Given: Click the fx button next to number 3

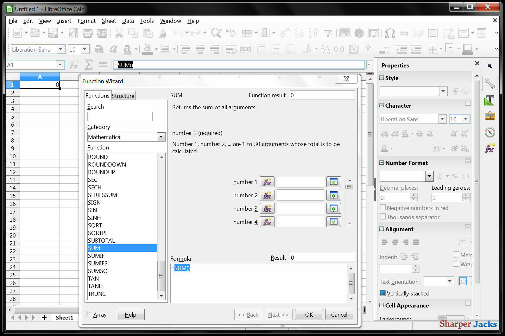Looking at the screenshot, I should click(x=267, y=209).
